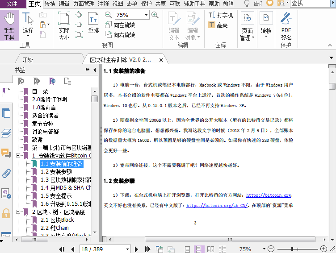Enable single page view mode
Viewport: 336px width, 253px height.
click(188, 249)
